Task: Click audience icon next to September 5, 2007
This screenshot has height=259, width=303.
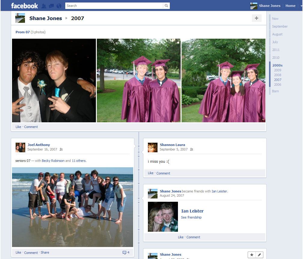Action: 191,149
